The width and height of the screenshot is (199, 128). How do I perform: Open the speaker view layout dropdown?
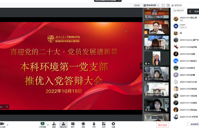pos(151,5)
